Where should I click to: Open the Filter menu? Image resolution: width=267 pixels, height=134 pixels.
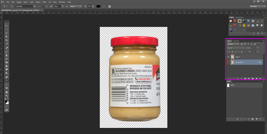tap(44, 2)
